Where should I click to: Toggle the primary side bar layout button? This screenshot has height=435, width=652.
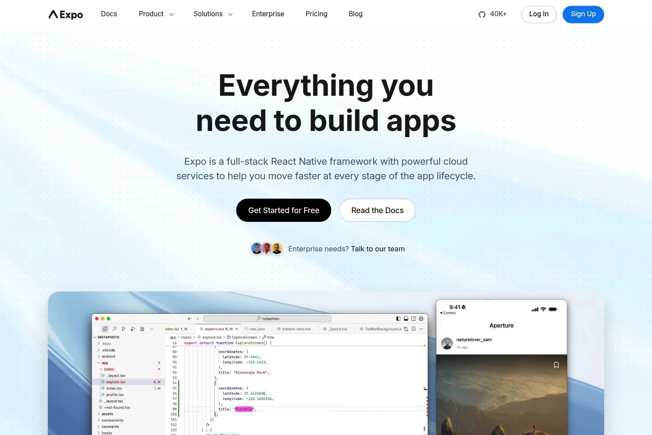tap(398, 319)
